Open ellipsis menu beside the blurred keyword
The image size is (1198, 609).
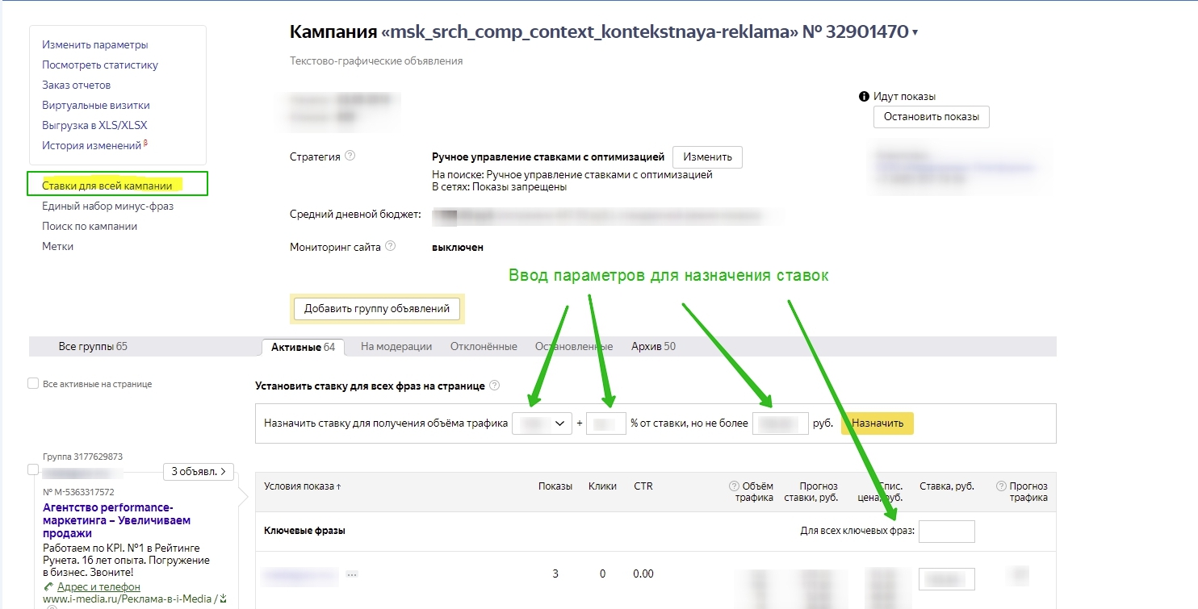click(352, 574)
